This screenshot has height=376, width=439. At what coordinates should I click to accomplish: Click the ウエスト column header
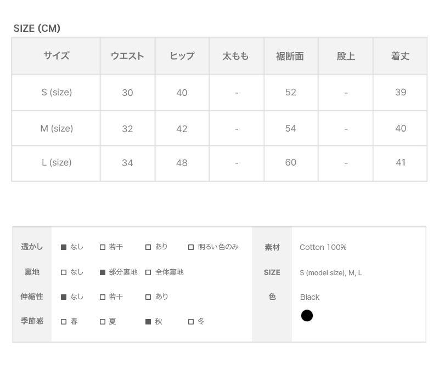pyautogui.click(x=127, y=56)
